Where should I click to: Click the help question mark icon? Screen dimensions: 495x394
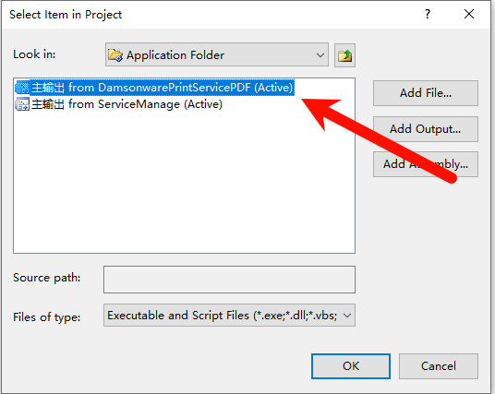[x=428, y=14]
